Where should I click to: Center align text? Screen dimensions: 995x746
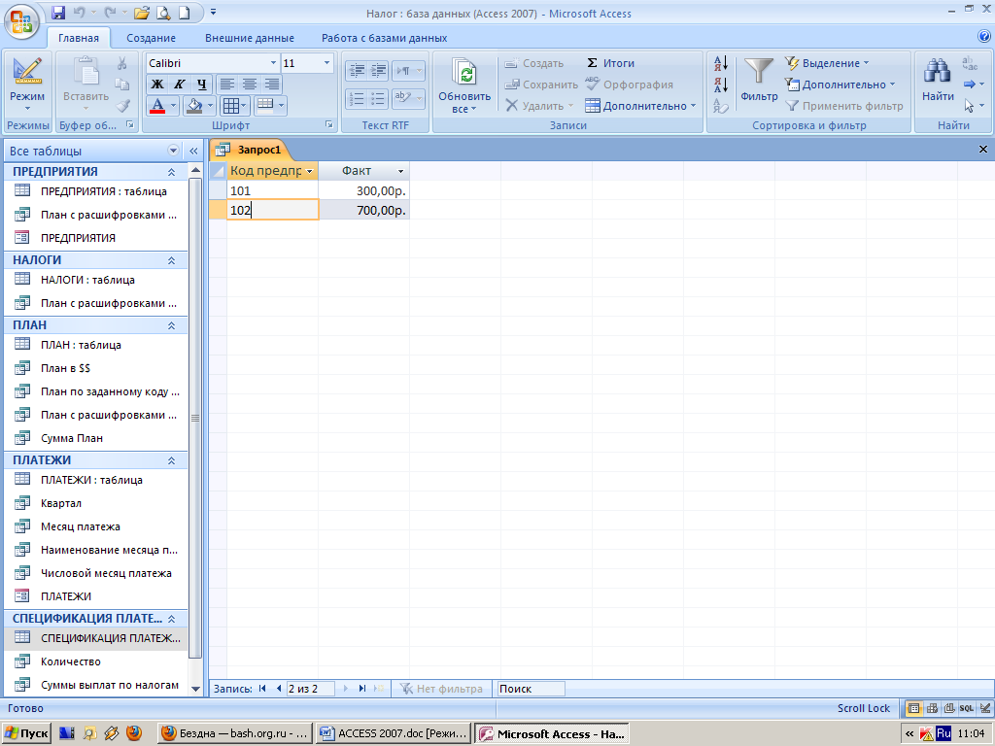pos(250,84)
